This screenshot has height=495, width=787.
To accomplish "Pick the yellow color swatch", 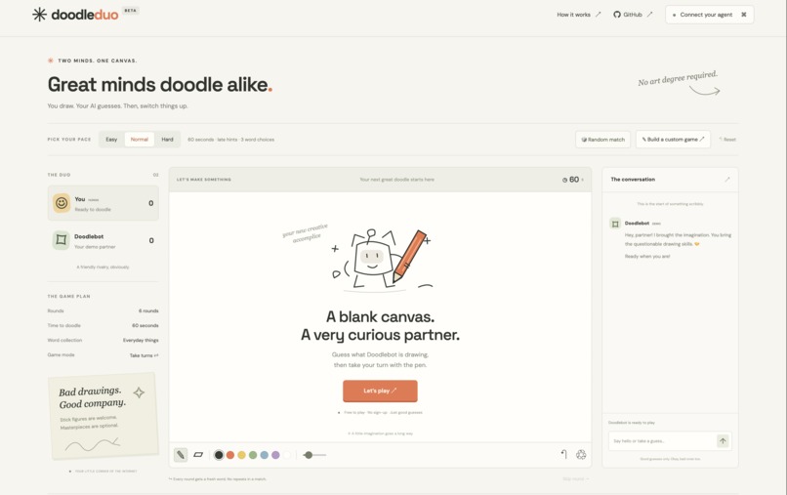I will pos(241,455).
